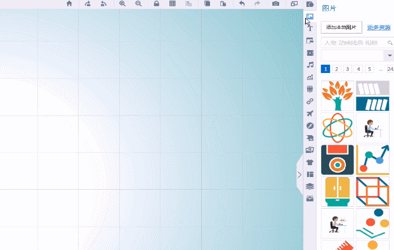
Task: Toggle the grid display icon
Action: 173,4
